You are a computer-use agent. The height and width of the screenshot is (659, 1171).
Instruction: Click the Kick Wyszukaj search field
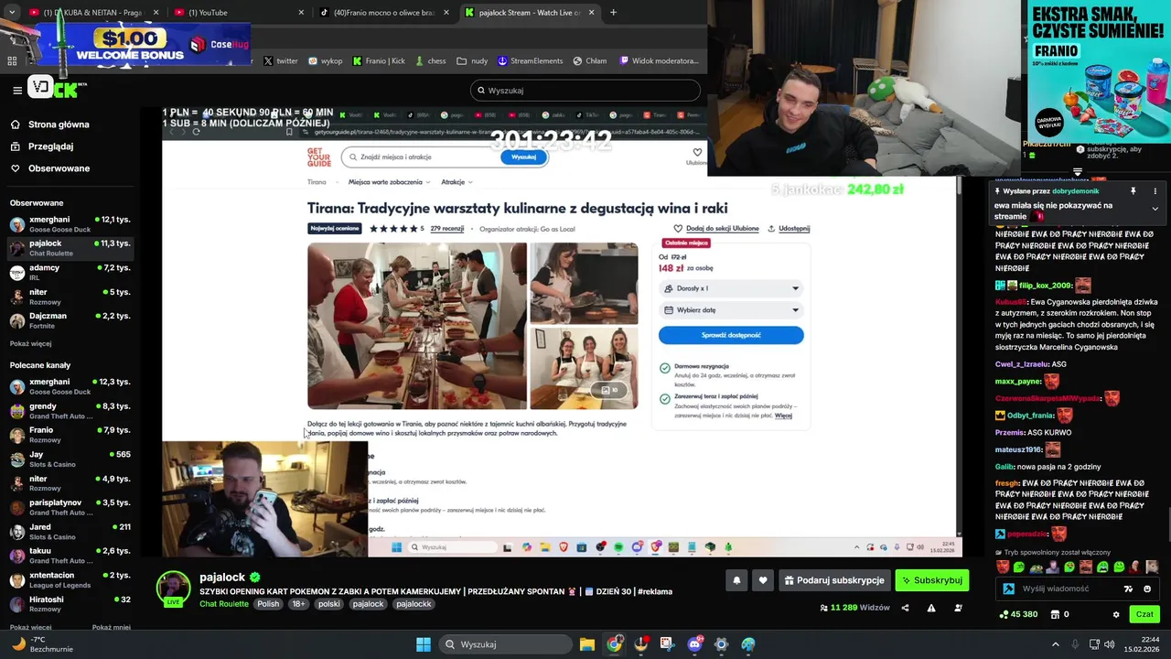pos(585,91)
